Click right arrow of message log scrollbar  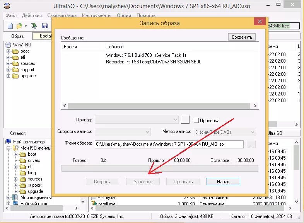click(255, 106)
